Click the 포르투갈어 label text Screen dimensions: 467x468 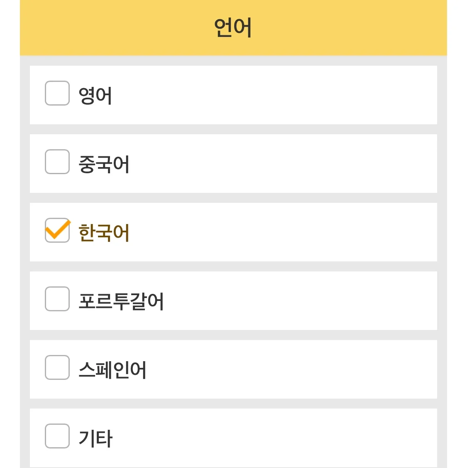pos(121,301)
